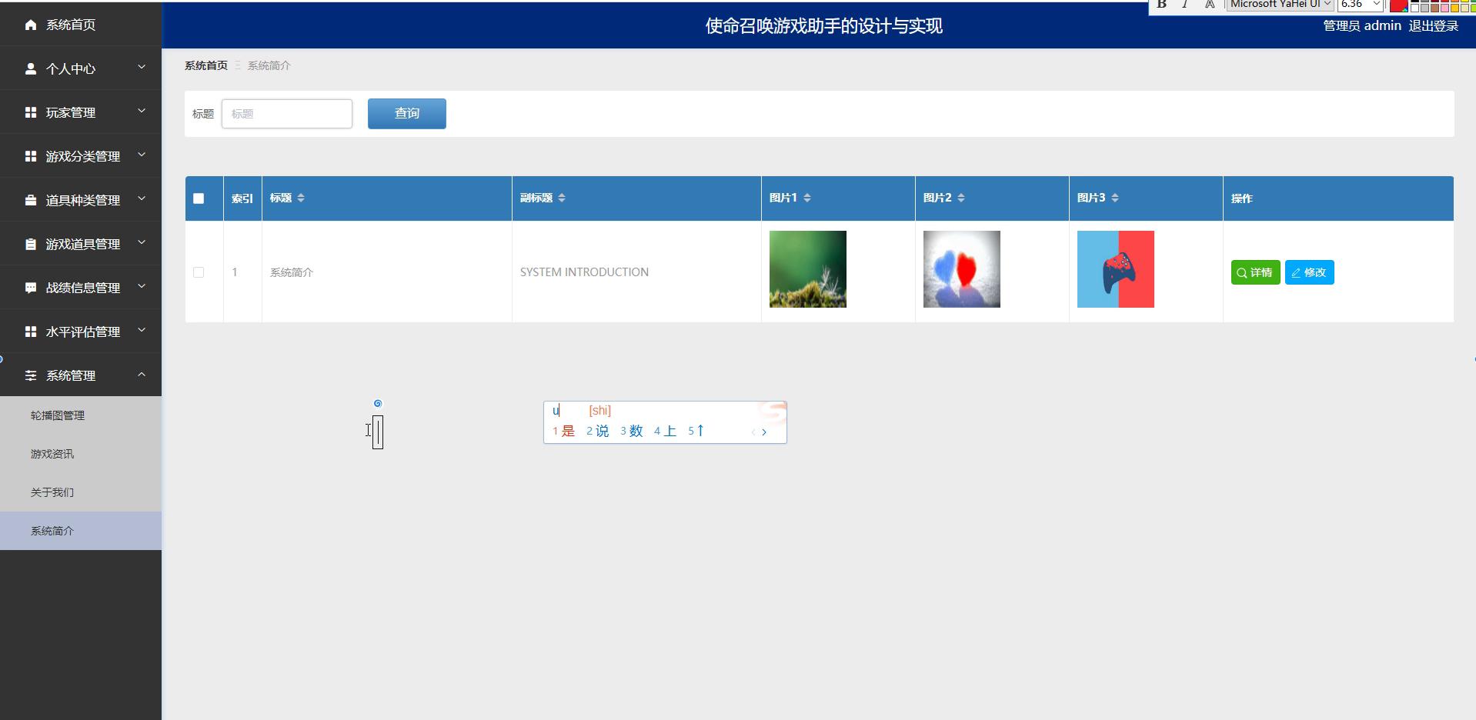Click the grid icon of 游戏分类管理
This screenshot has width=1476, height=720.
(31, 156)
